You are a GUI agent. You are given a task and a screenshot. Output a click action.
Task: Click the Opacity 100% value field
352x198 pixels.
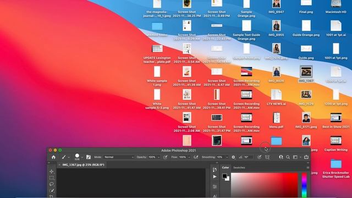(x=152, y=157)
